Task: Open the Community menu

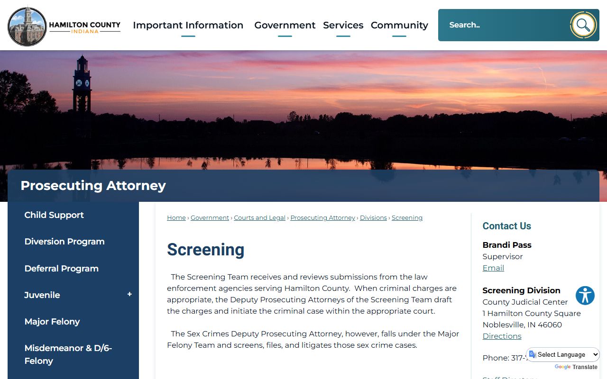Action: 399,26
